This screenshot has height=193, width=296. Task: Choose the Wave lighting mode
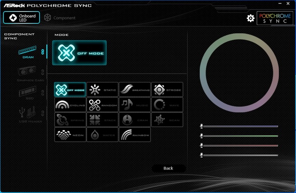click(x=167, y=105)
